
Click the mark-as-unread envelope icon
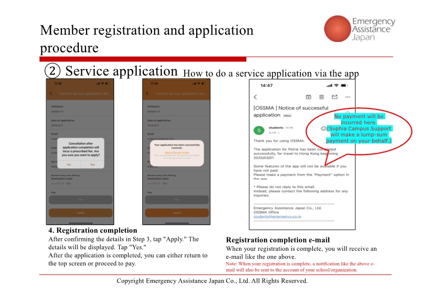pyautogui.click(x=335, y=97)
